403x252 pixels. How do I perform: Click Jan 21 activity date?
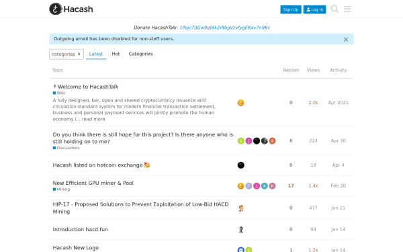(338, 208)
